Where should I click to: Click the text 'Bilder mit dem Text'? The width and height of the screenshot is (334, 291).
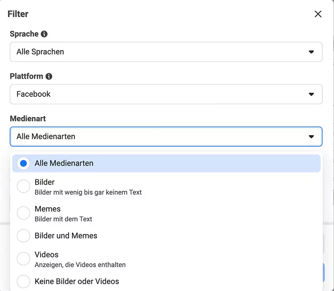click(x=63, y=219)
